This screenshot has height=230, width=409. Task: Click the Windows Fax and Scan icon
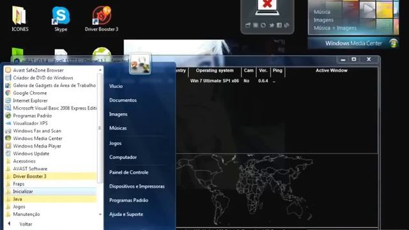point(8,130)
